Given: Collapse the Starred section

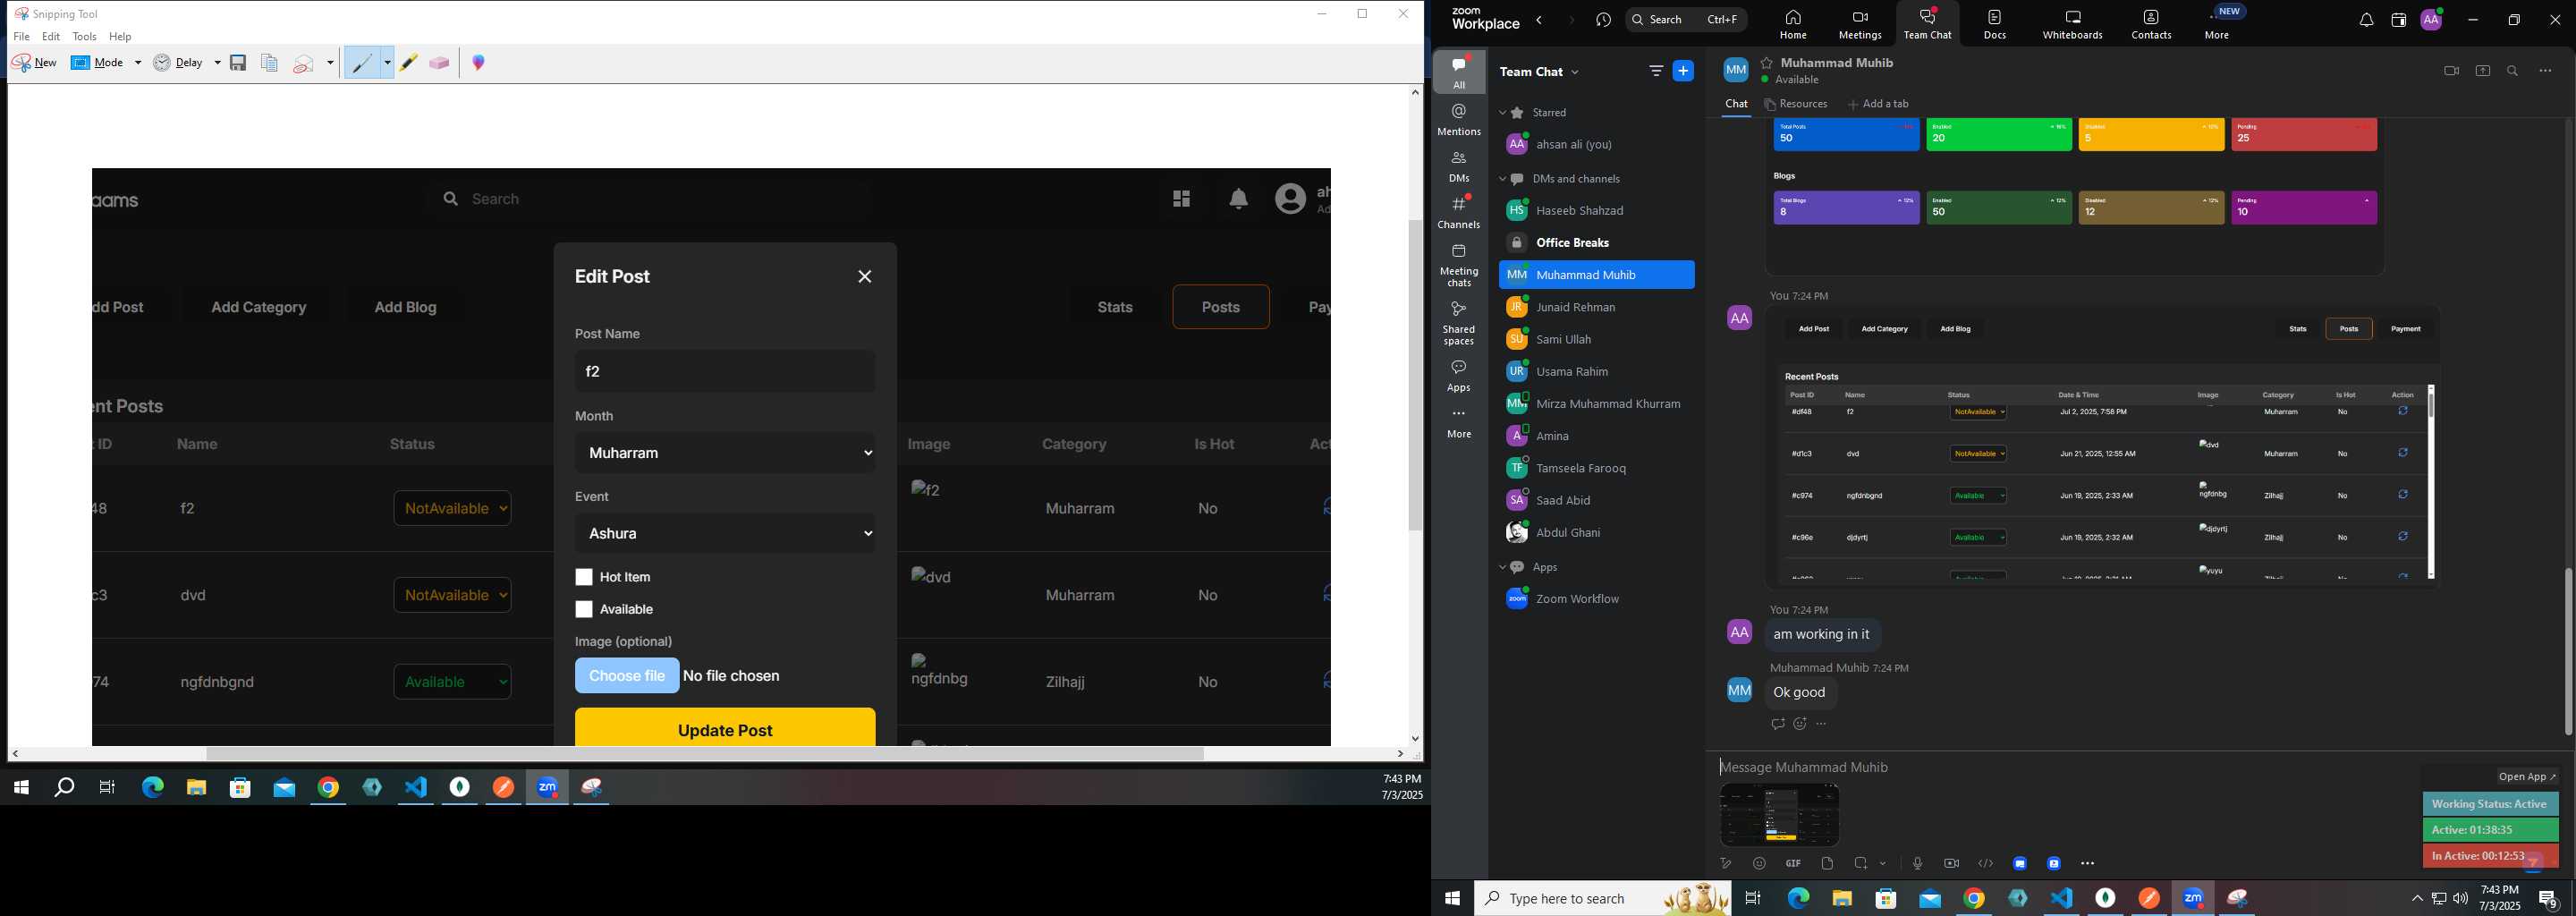Looking at the screenshot, I should pos(1502,113).
